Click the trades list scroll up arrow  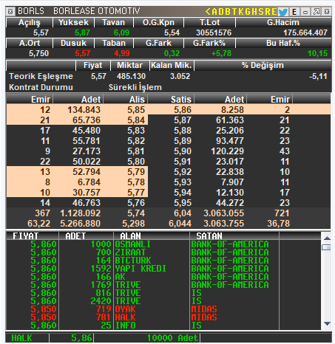pyautogui.click(x=327, y=238)
